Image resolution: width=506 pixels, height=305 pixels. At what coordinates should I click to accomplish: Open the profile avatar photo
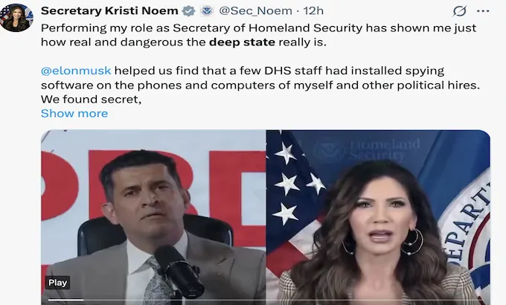click(x=16, y=17)
